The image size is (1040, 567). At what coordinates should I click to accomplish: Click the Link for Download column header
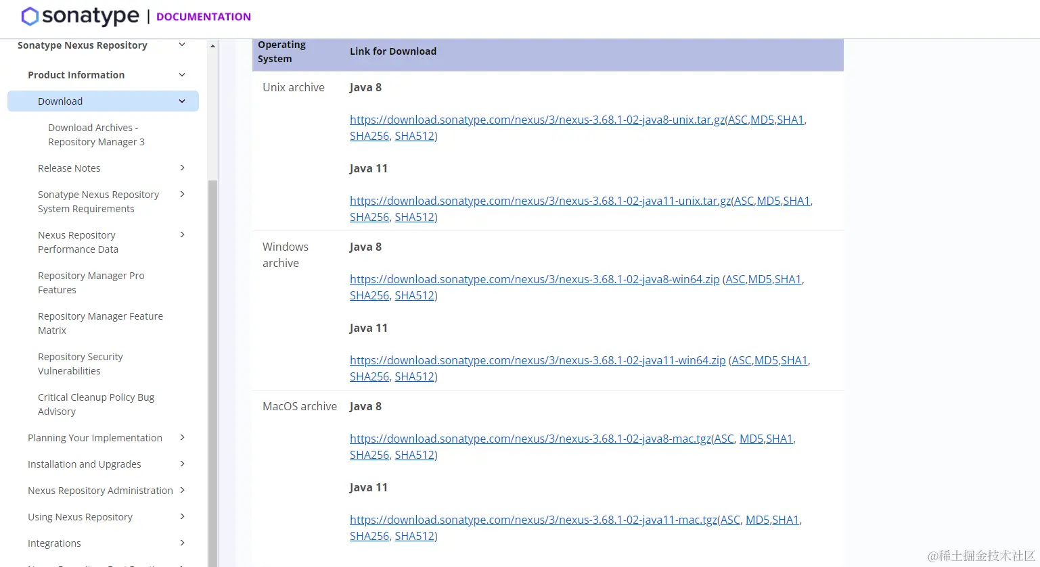pyautogui.click(x=393, y=51)
